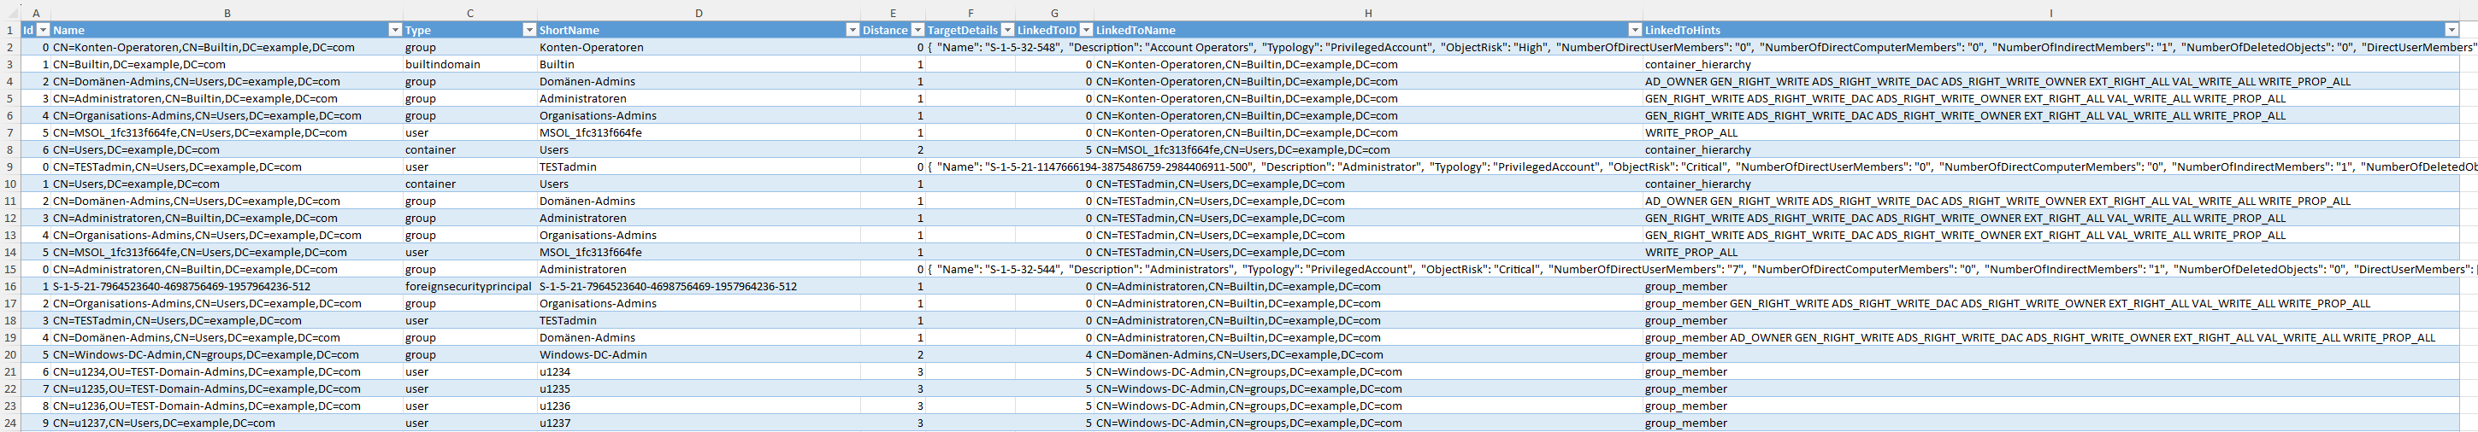Select the foreignsecurityprincipal Type cell
2478x432 pixels.
click(x=468, y=287)
